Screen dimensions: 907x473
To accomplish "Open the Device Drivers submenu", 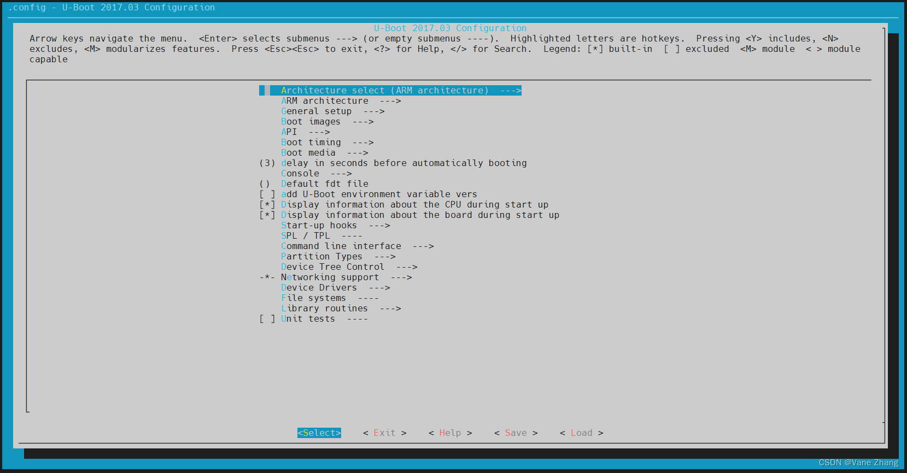I will tap(336, 287).
